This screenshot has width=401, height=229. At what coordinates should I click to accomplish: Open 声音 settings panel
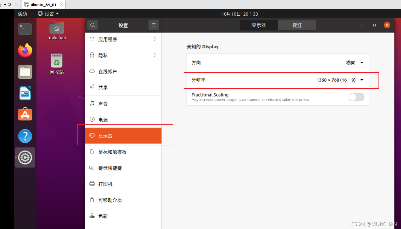(x=123, y=104)
